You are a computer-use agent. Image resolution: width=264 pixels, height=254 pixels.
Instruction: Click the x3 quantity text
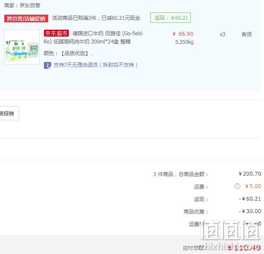[222, 34]
